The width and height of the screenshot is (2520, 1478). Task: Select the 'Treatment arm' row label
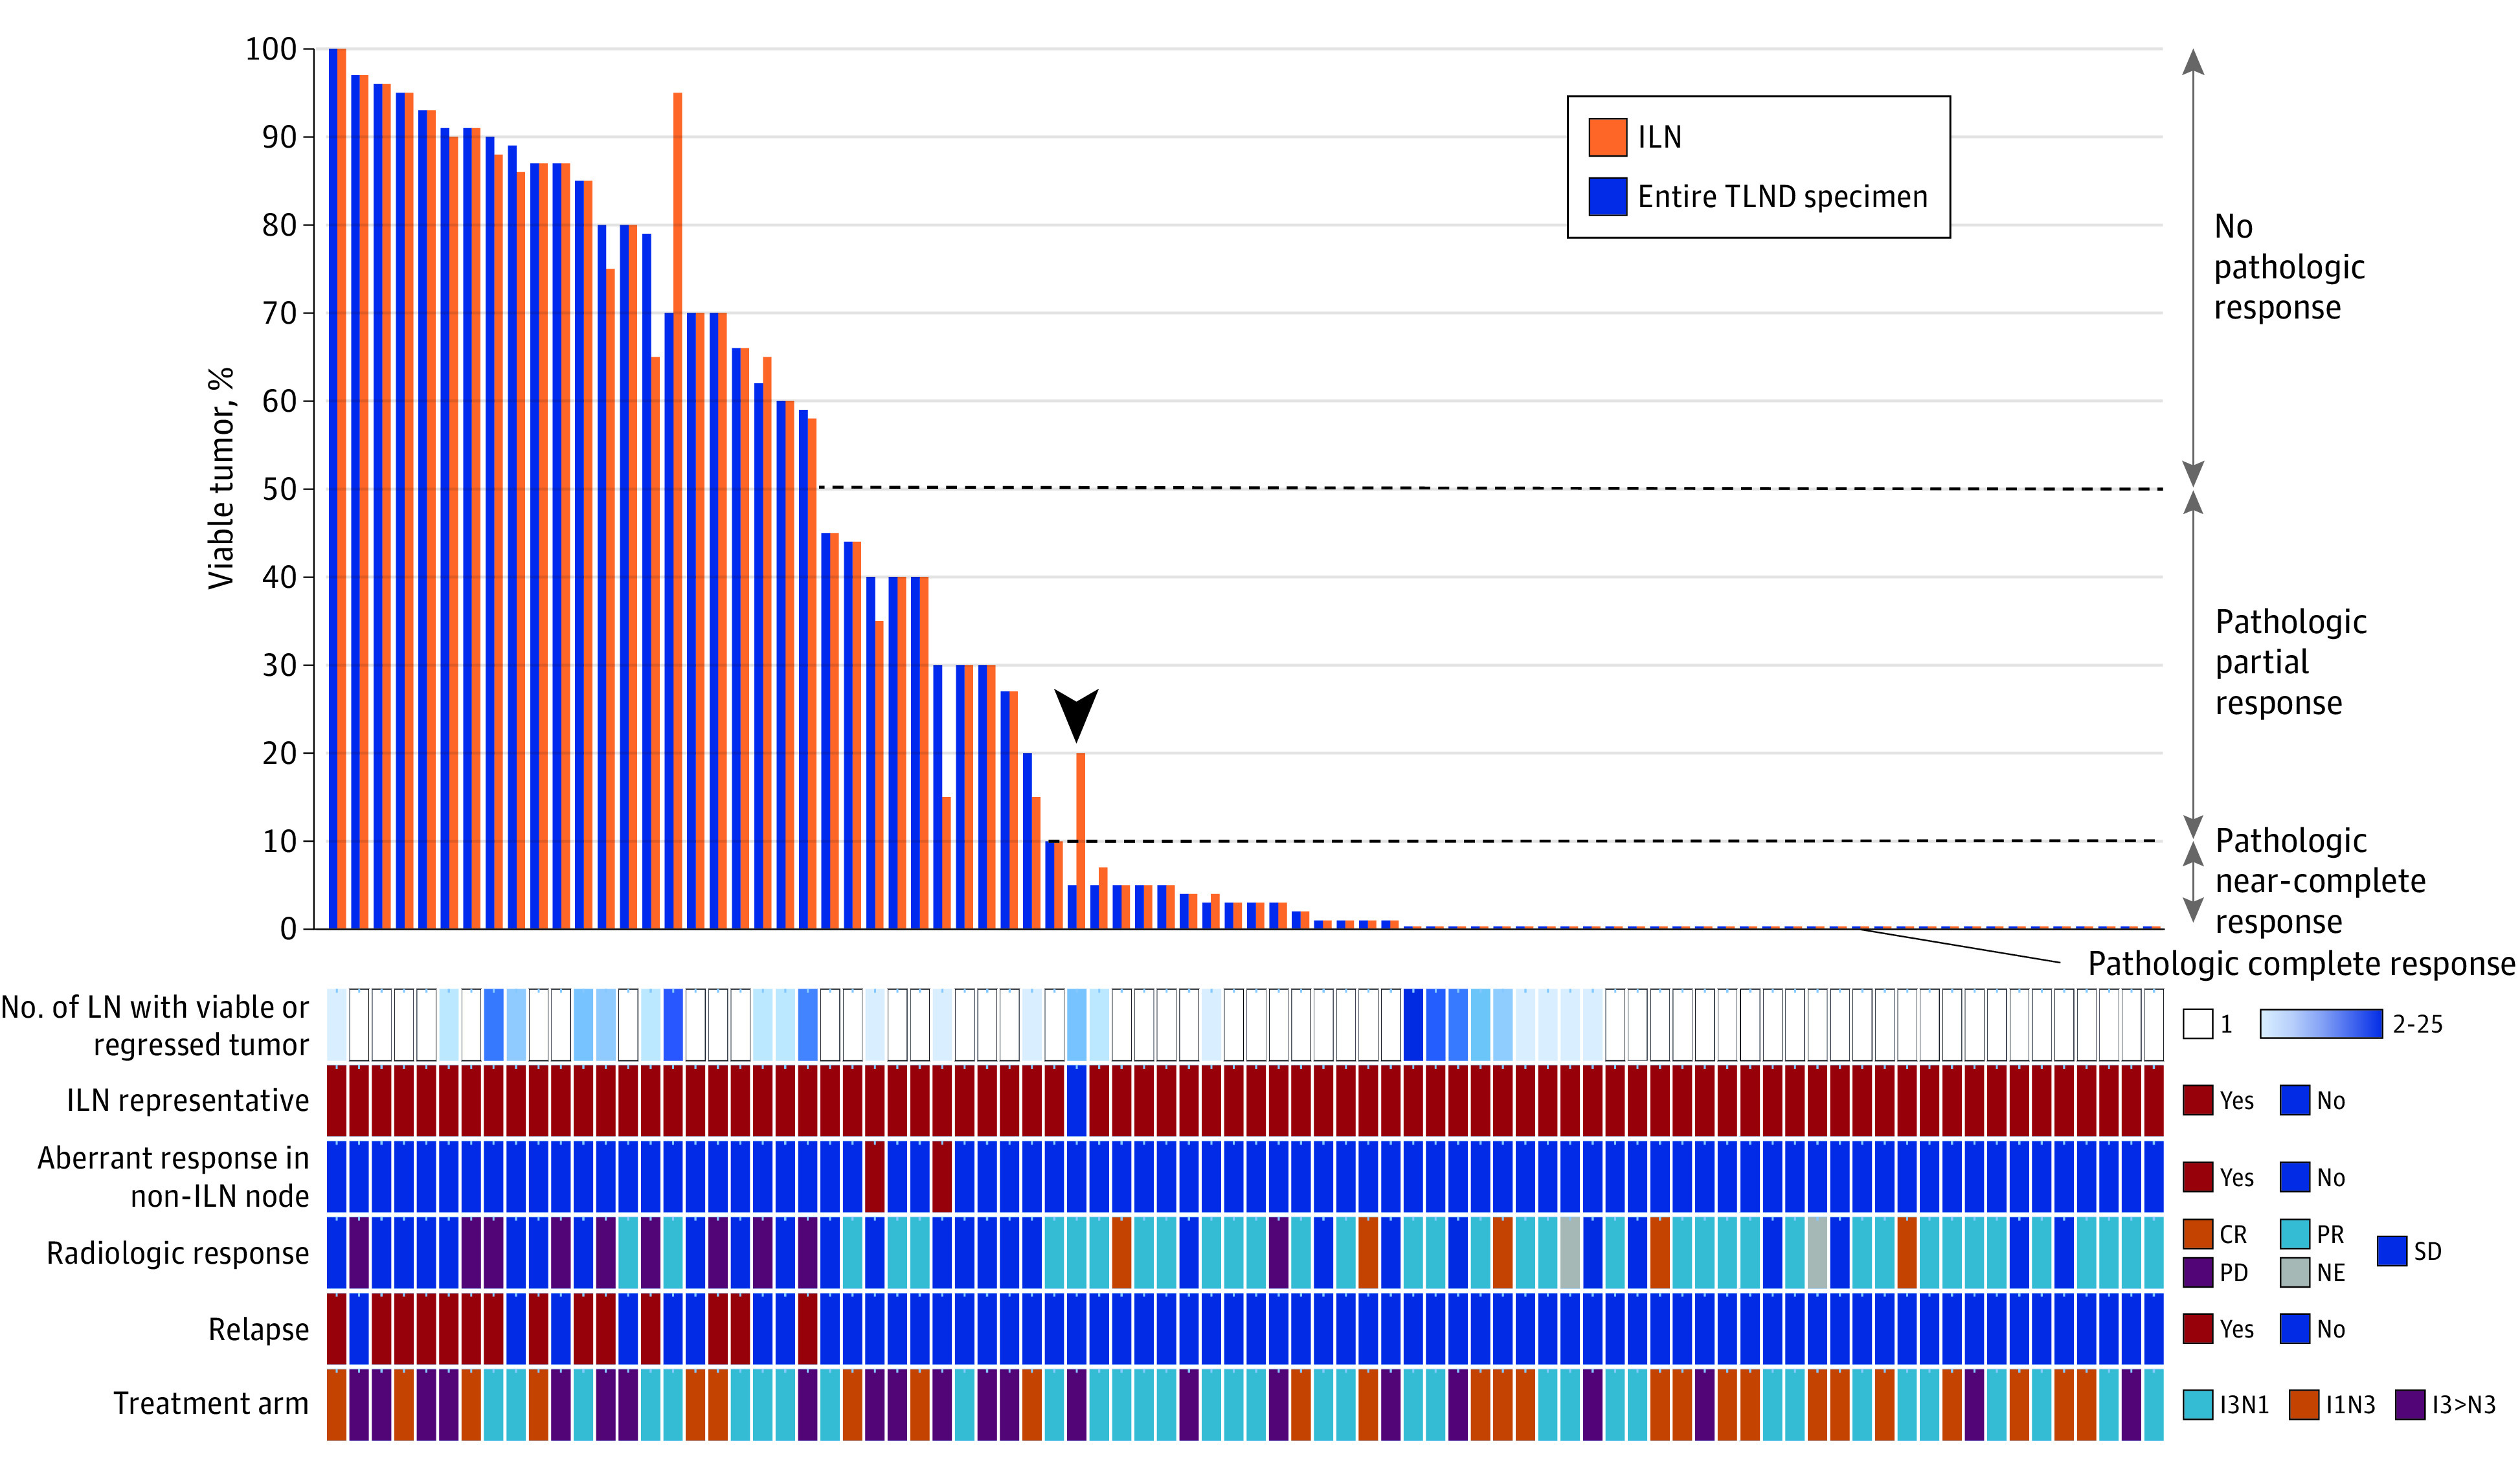tap(211, 1403)
